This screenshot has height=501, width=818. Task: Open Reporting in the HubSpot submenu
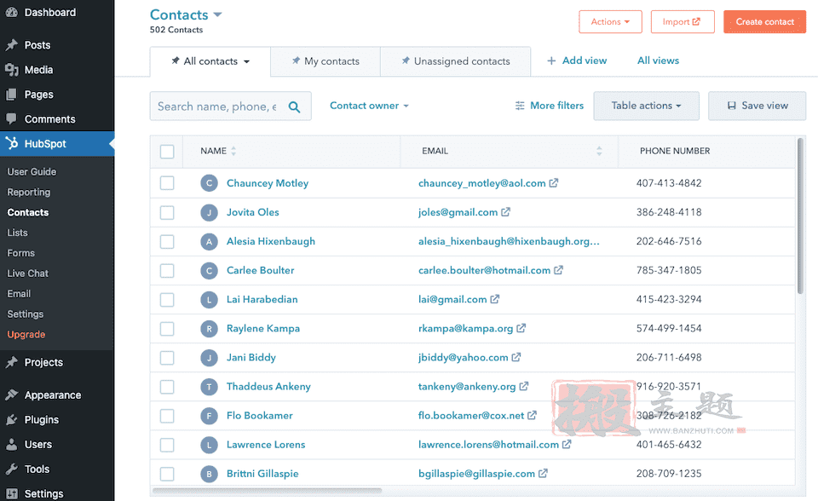pos(29,192)
